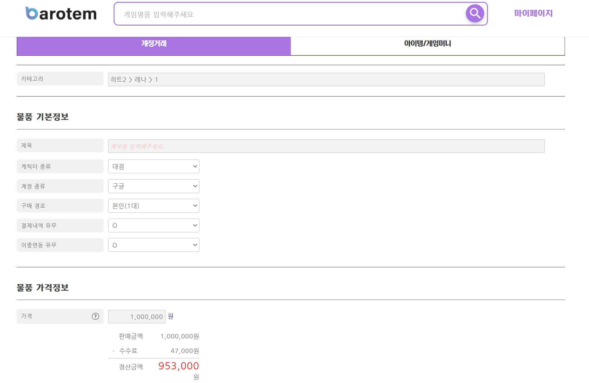
Task: Click the price input showing 1,000,000
Action: (137, 317)
